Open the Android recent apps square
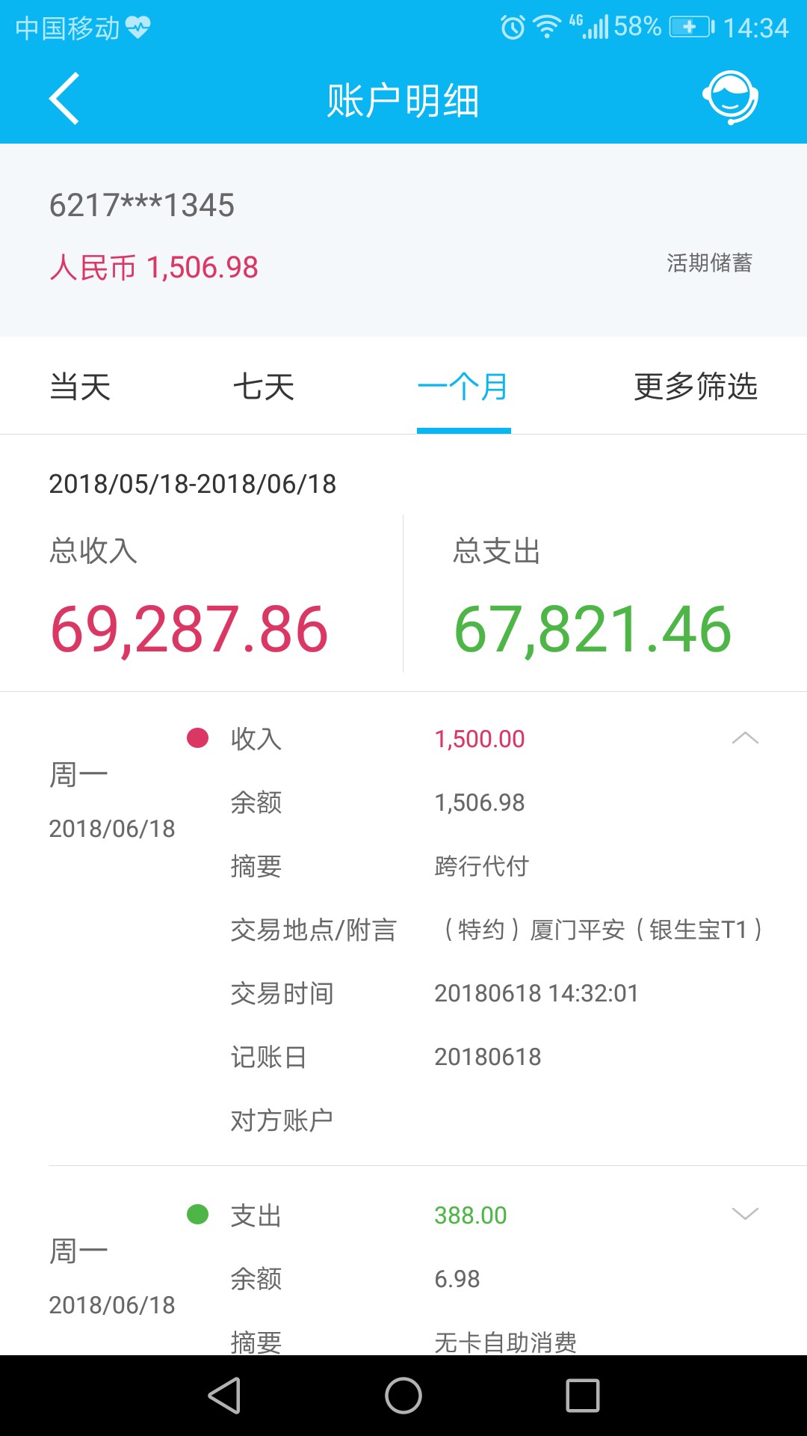 [x=583, y=1396]
